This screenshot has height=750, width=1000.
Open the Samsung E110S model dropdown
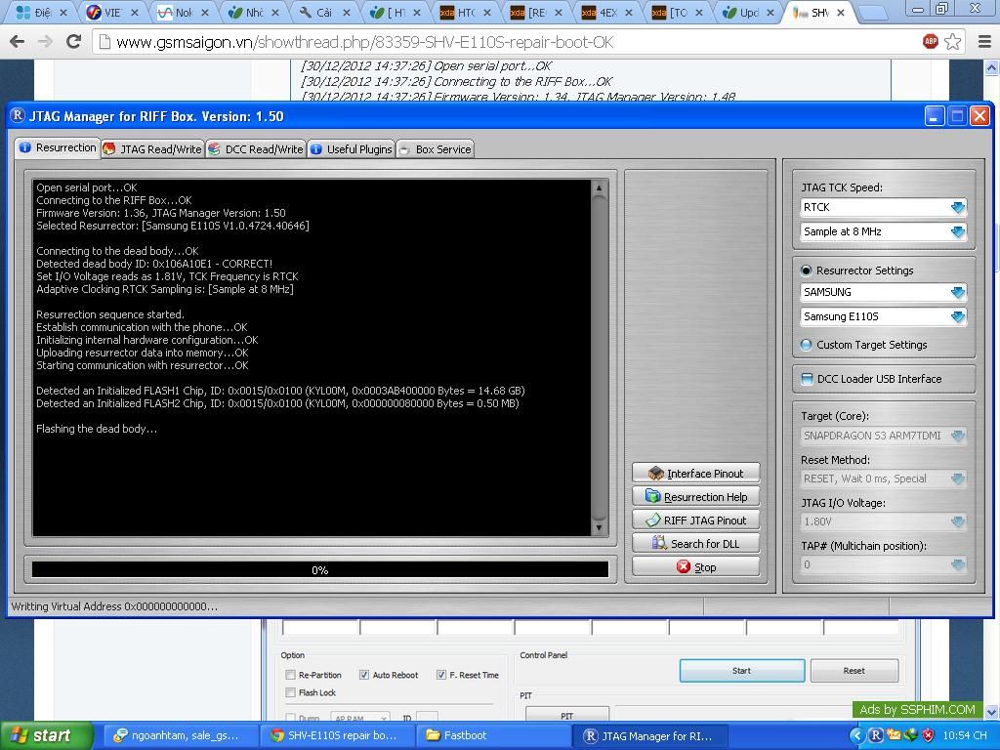click(x=883, y=316)
